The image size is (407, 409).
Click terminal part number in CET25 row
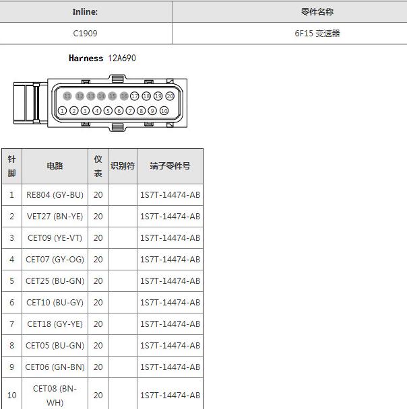[x=170, y=281]
